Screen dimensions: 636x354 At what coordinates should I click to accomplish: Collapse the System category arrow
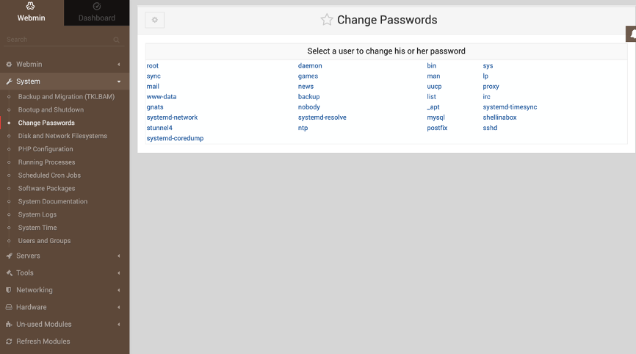coord(119,82)
